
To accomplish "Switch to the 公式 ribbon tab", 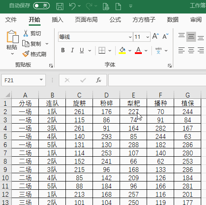I will [115, 20].
